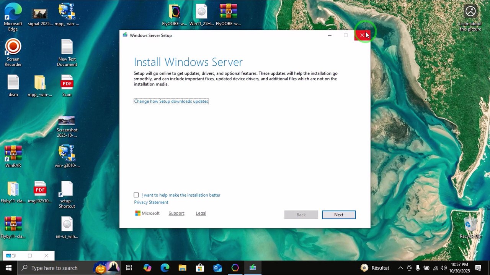Open the Start menu
This screenshot has width=490, height=275.
[x=8, y=268]
